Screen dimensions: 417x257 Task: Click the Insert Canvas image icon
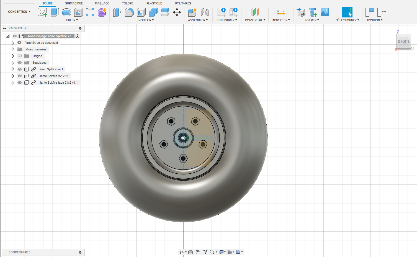(x=325, y=12)
